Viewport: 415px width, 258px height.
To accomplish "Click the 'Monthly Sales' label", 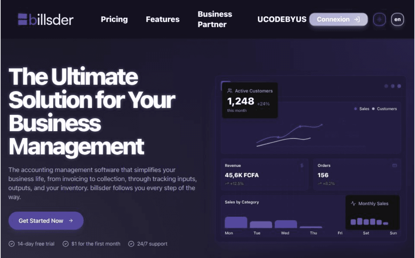I will [x=373, y=204].
